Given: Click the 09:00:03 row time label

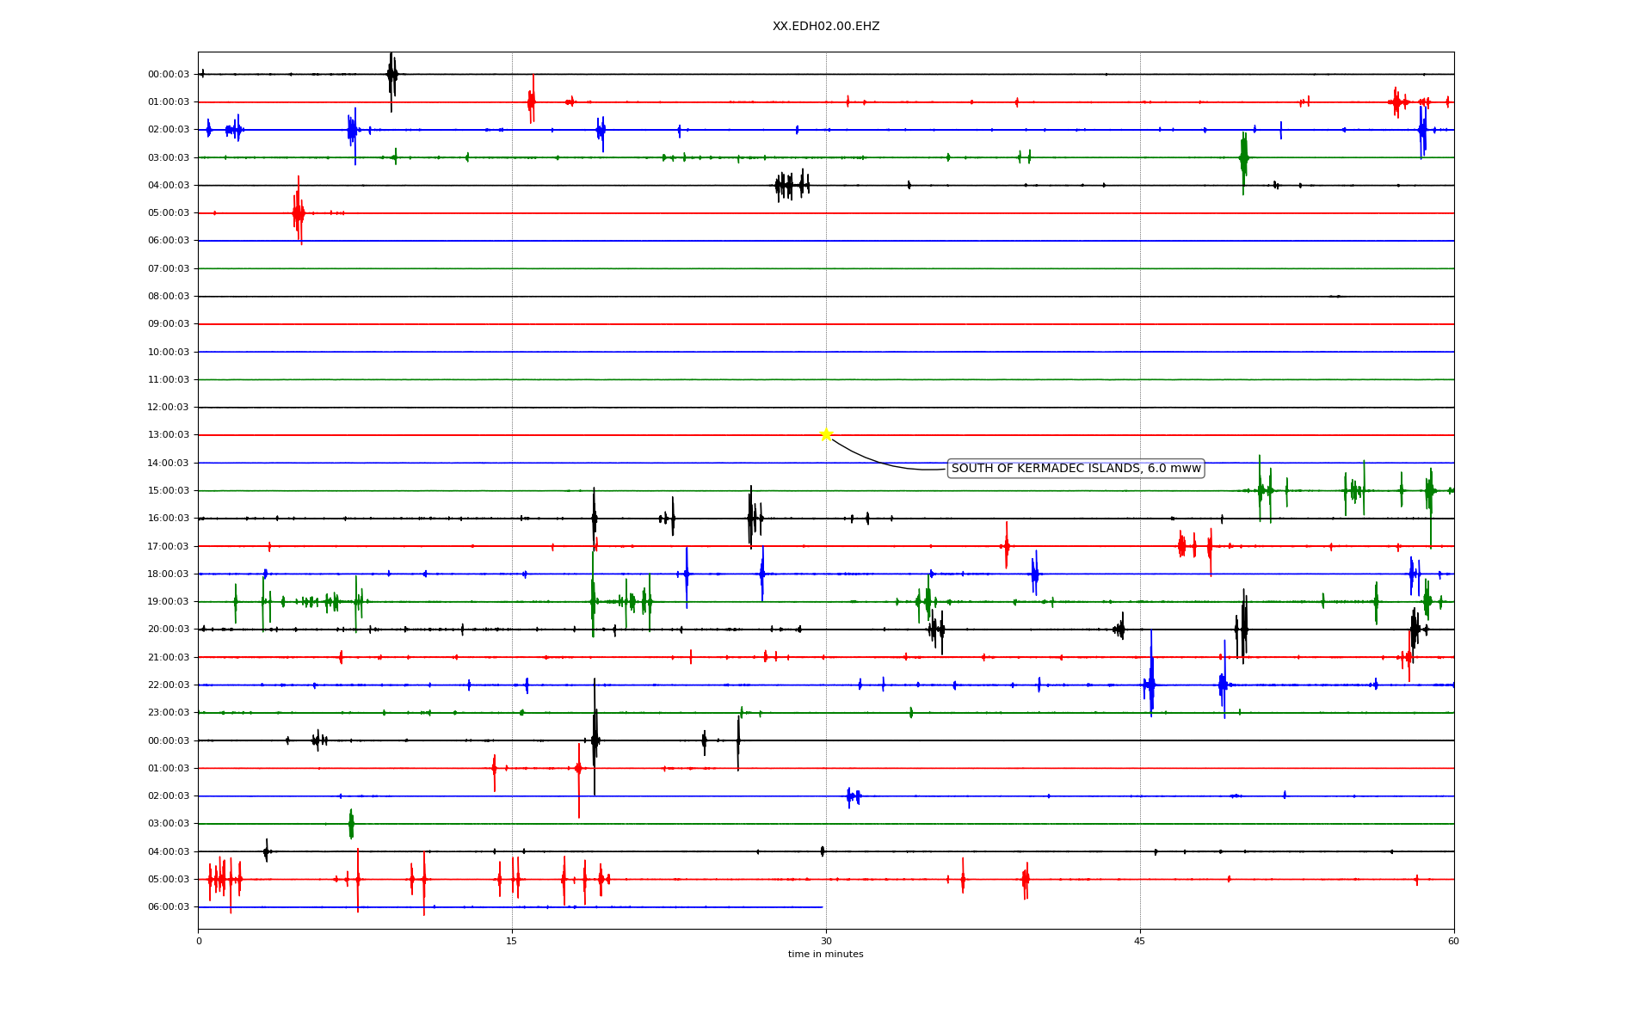Looking at the screenshot, I should pyautogui.click(x=169, y=324).
